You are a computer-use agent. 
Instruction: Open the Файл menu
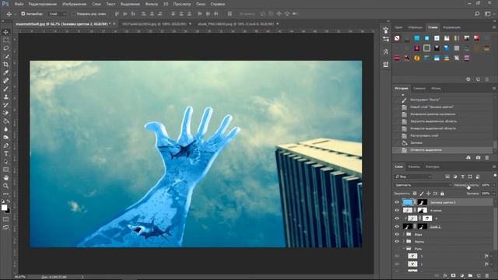point(19,4)
